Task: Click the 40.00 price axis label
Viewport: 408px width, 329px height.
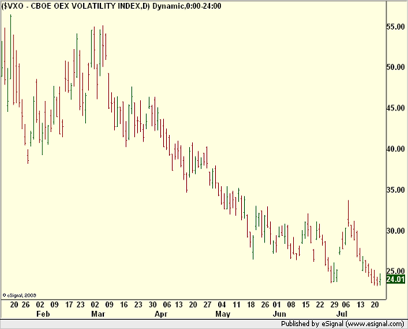Action: [x=396, y=149]
